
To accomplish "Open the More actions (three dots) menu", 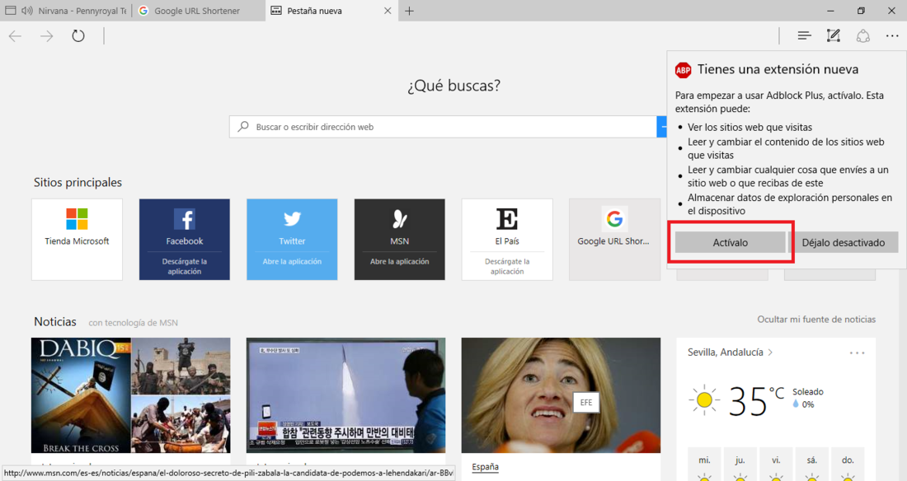I will point(892,36).
